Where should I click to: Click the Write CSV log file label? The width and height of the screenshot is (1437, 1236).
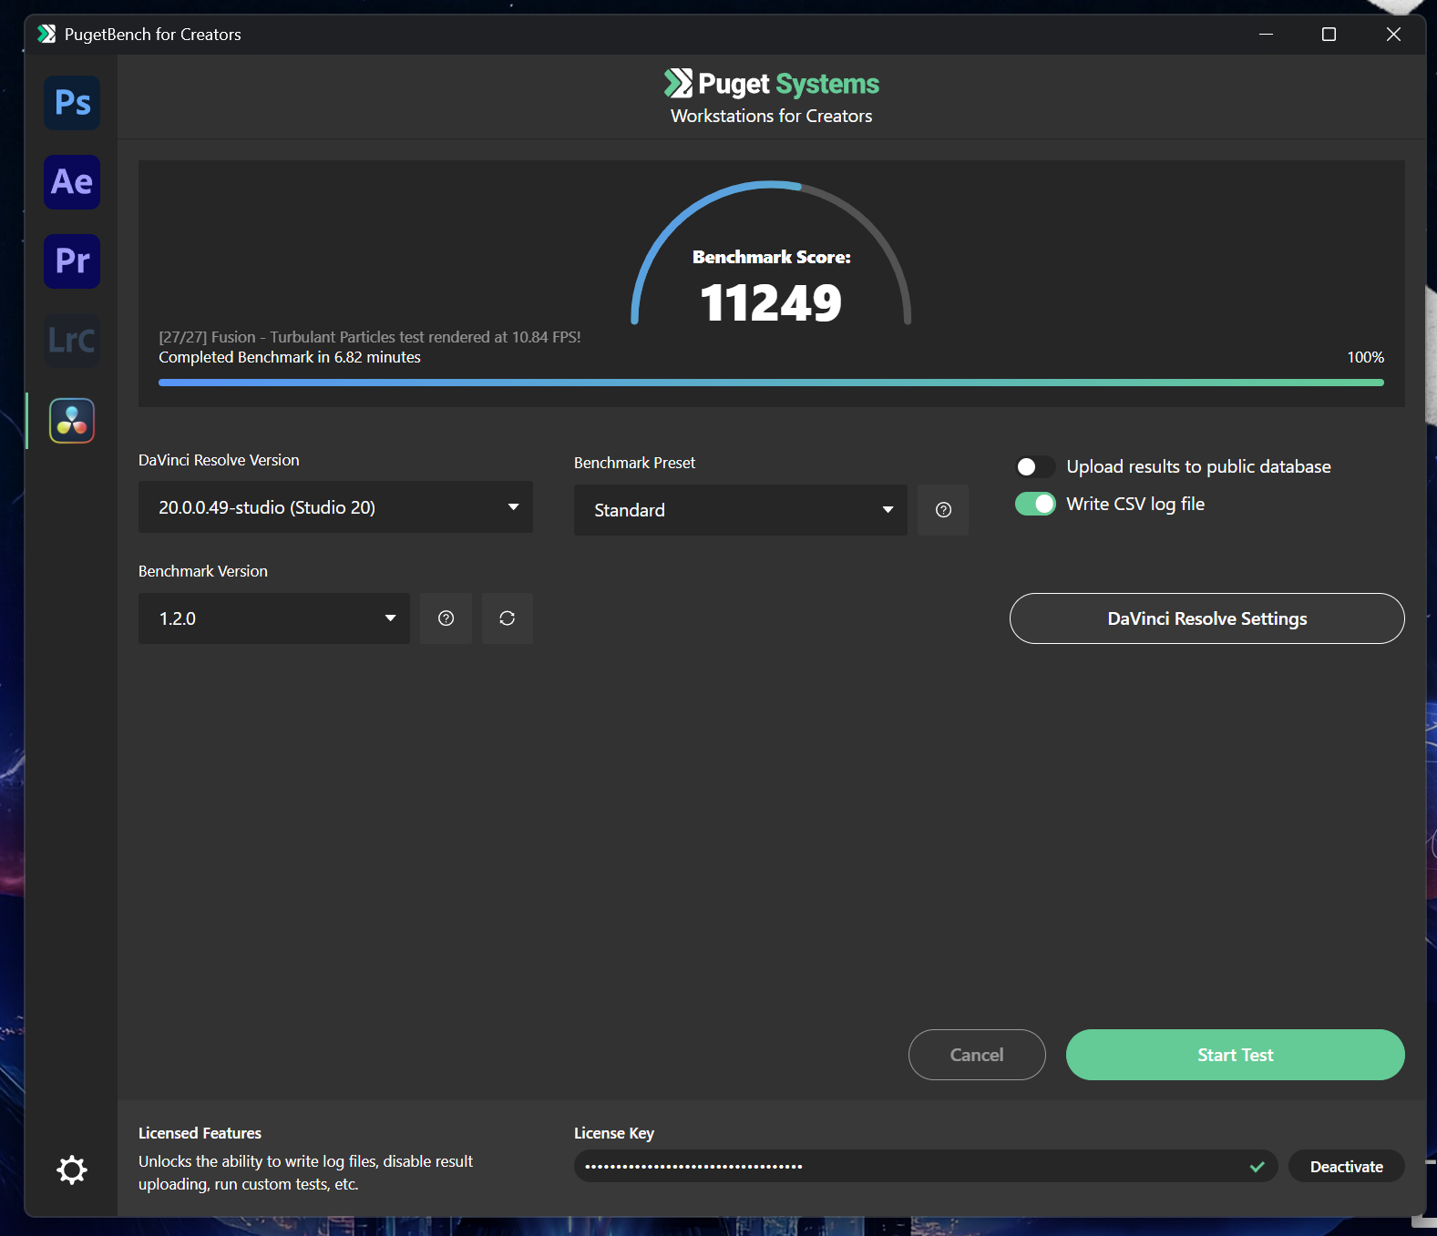1135,504
